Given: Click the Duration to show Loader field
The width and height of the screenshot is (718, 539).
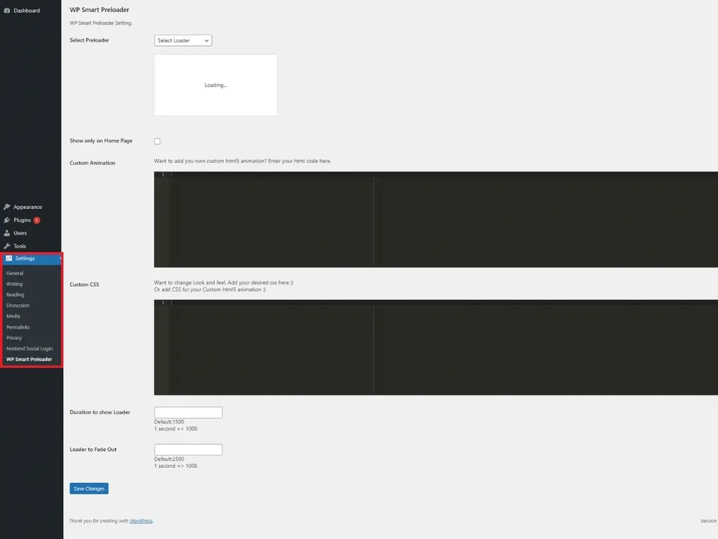Looking at the screenshot, I should click(188, 413).
